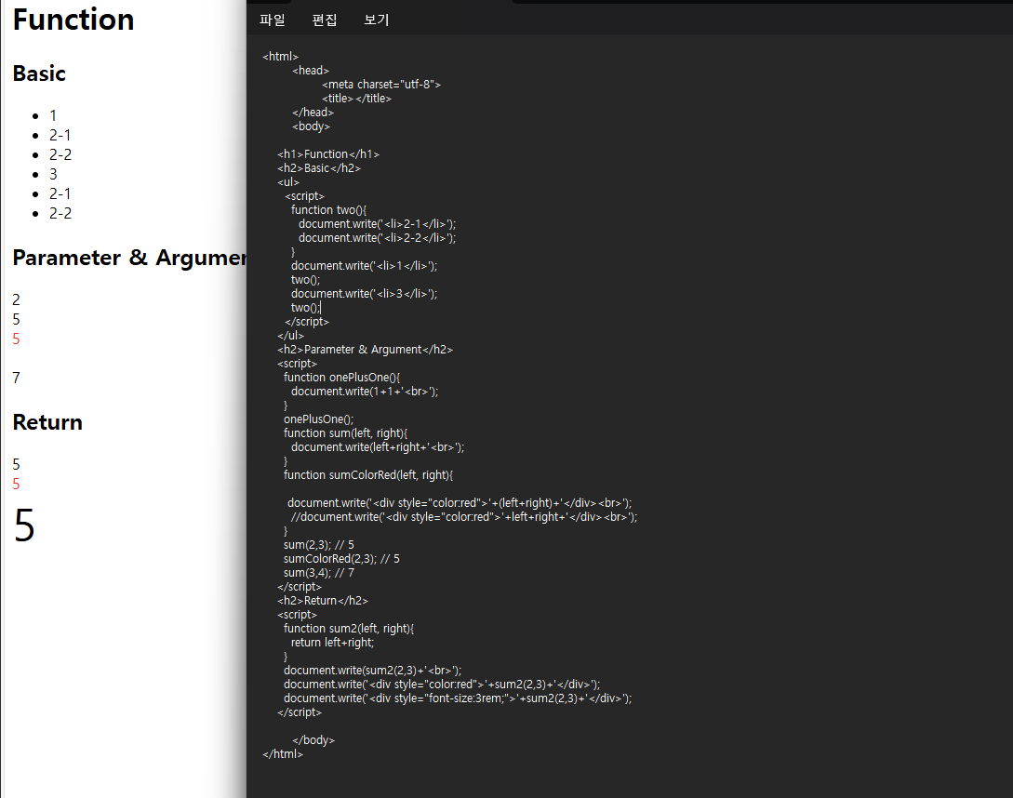
Task: Place cursor on <h1>Function</h1> line
Action: click(x=328, y=154)
